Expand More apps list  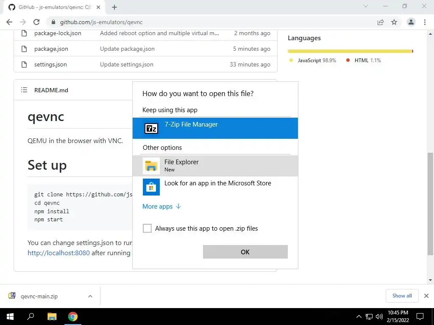161,207
